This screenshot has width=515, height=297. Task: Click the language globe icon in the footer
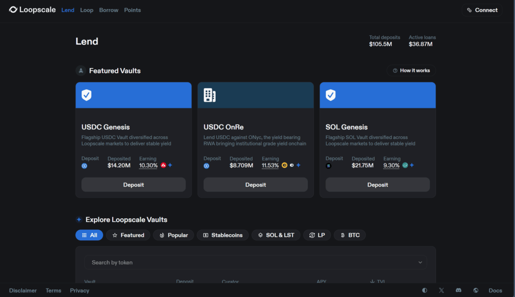475,290
